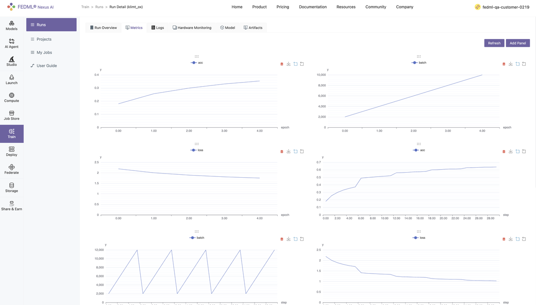Download the acc-by-step chart image
The image size is (536, 305).
(x=510, y=152)
